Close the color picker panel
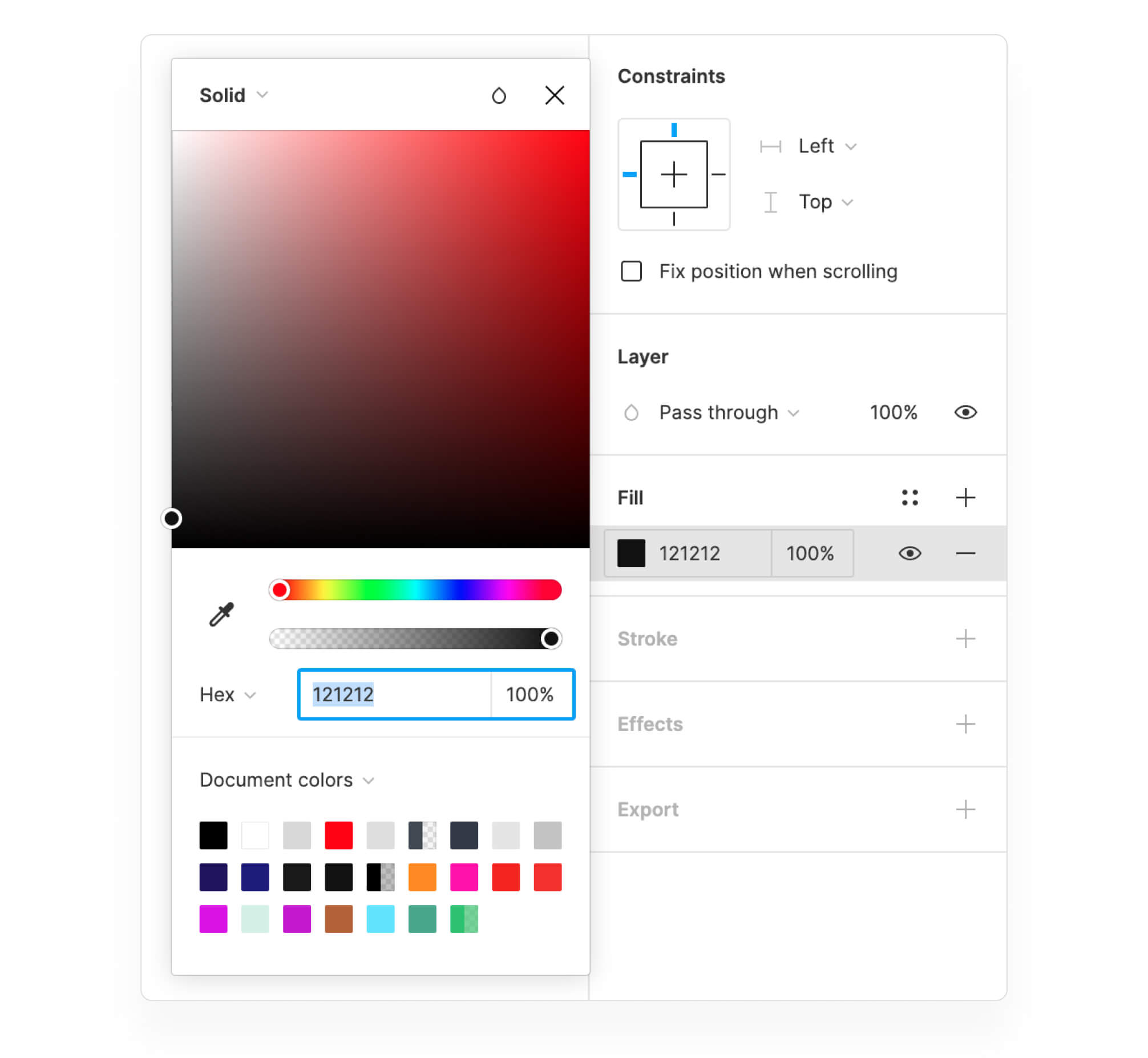1148x1058 pixels. coord(555,96)
